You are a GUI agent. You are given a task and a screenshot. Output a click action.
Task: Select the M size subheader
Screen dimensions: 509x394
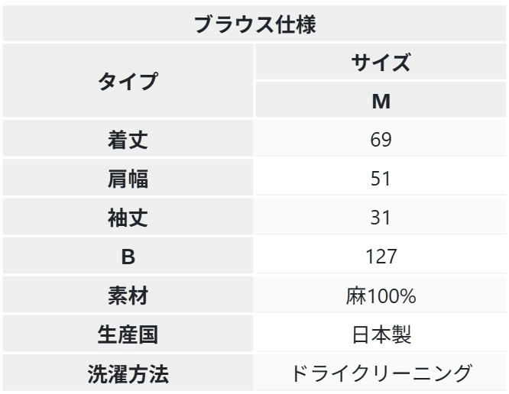[x=381, y=101]
